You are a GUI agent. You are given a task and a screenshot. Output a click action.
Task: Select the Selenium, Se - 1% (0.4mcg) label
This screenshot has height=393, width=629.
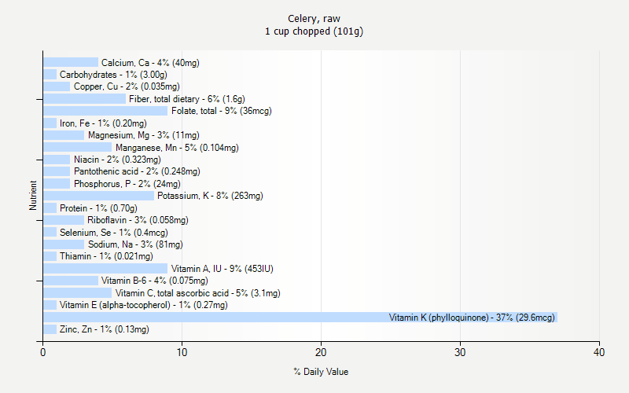[x=114, y=233]
